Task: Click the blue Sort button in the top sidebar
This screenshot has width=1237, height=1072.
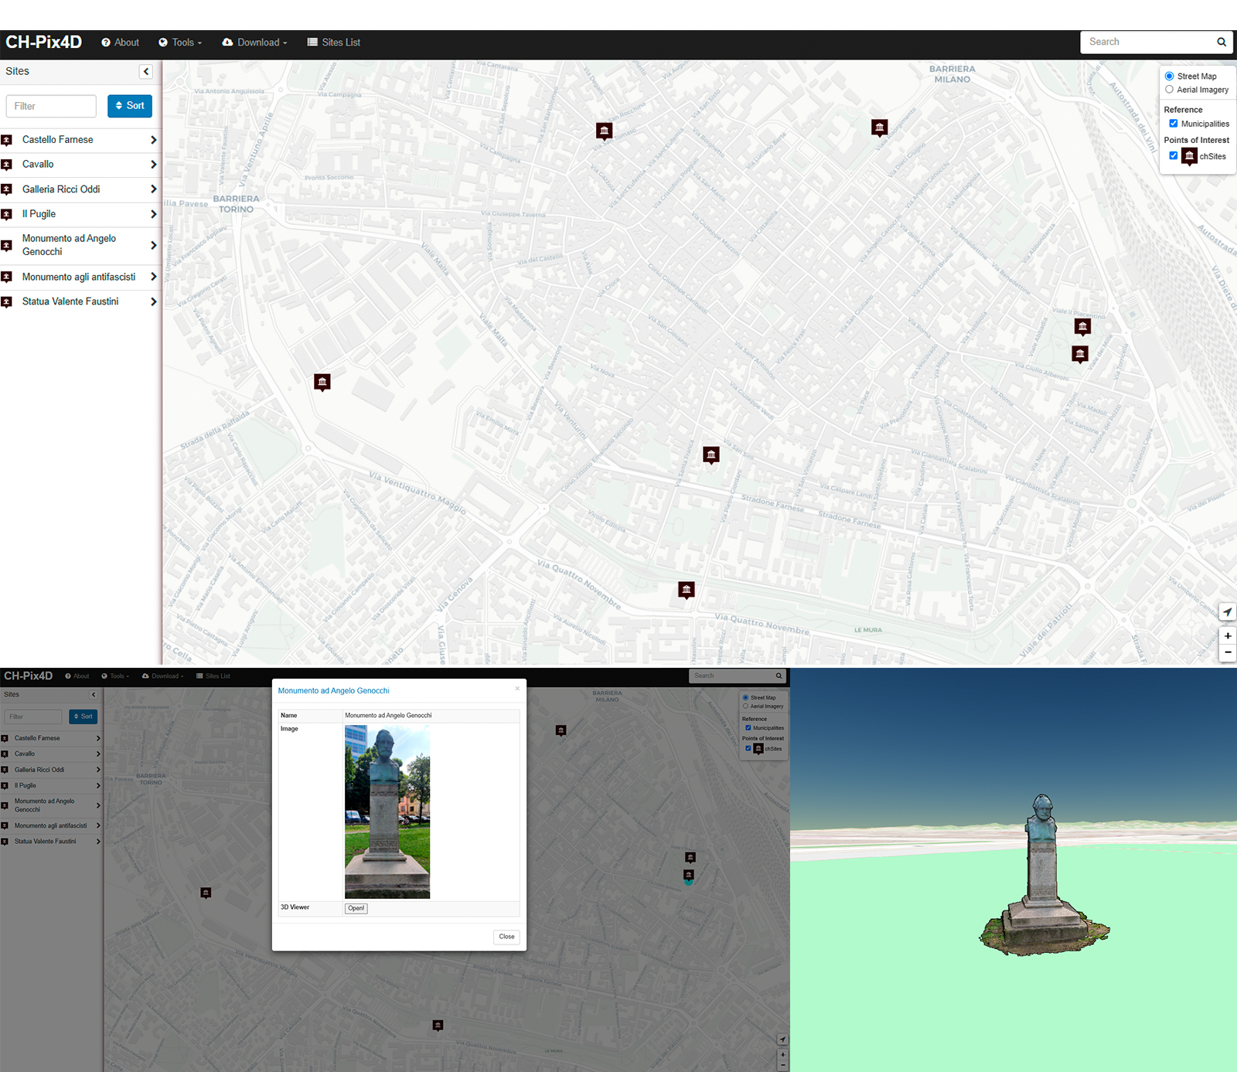Action: [130, 106]
